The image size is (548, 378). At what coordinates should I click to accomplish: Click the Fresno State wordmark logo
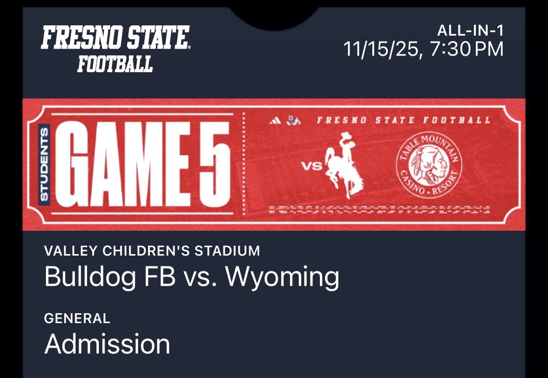point(115,39)
